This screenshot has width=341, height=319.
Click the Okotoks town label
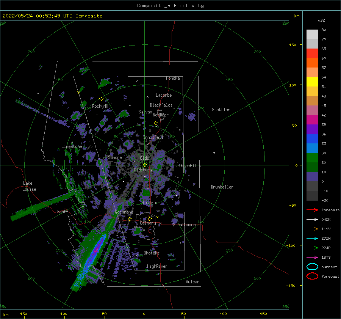pos(152,253)
